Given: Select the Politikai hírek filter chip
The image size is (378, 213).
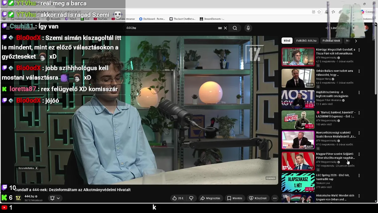Looking at the screenshot, I should click(331, 41).
